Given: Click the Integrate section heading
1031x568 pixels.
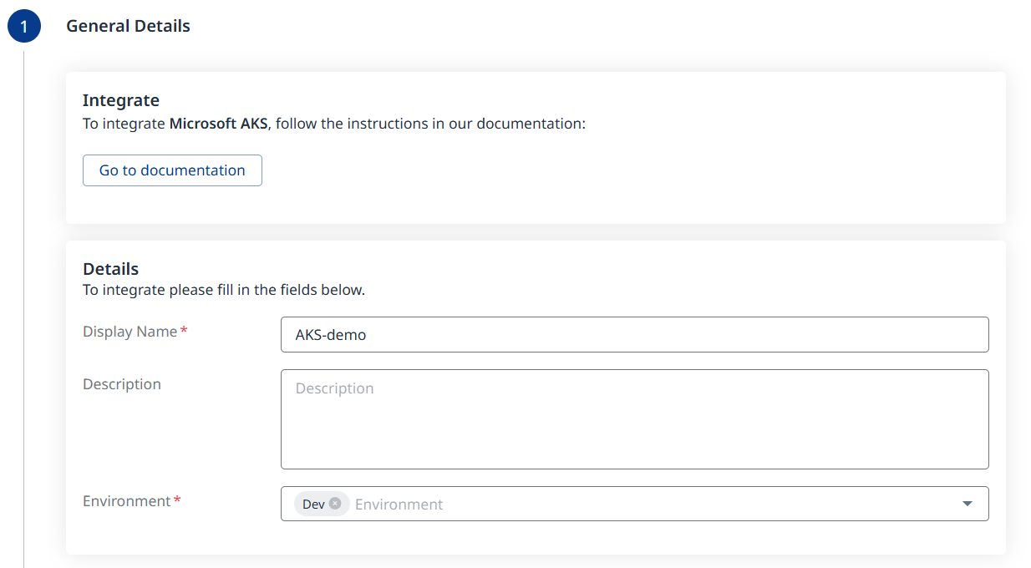Looking at the screenshot, I should pyautogui.click(x=120, y=100).
